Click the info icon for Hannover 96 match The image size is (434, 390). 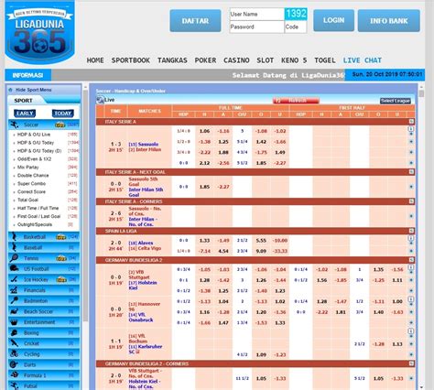click(411, 299)
